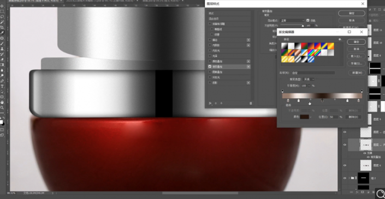Choose the rainbow spectrum gradient preset
The height and width of the screenshot is (199, 385).
pyautogui.click(x=311, y=52)
